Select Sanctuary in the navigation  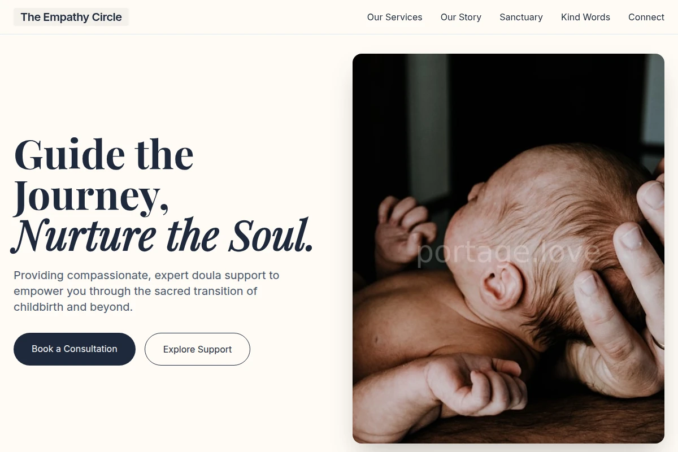tap(521, 17)
